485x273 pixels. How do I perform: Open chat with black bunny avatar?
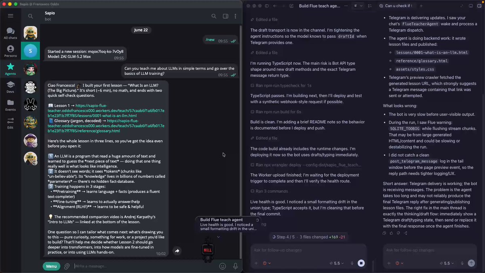(x=30, y=104)
